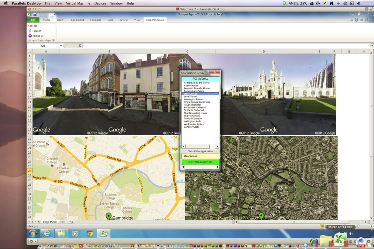Click the yellow Eton College input box
Screen dimensions: 374x249
200,156
